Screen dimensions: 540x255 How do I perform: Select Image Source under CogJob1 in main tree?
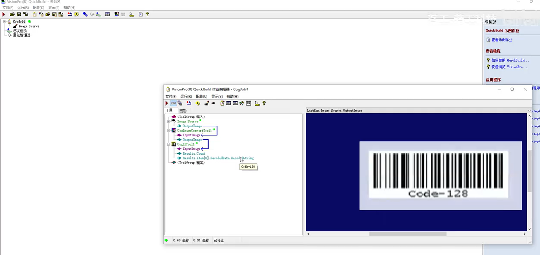[x=29, y=26]
